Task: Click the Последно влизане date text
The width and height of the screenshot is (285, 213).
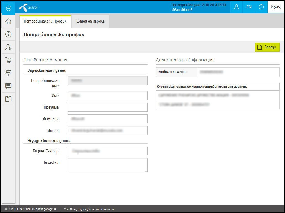Action: coord(199,5)
